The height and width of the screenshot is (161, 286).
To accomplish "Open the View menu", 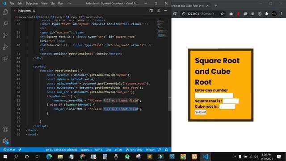I will point(44,4).
